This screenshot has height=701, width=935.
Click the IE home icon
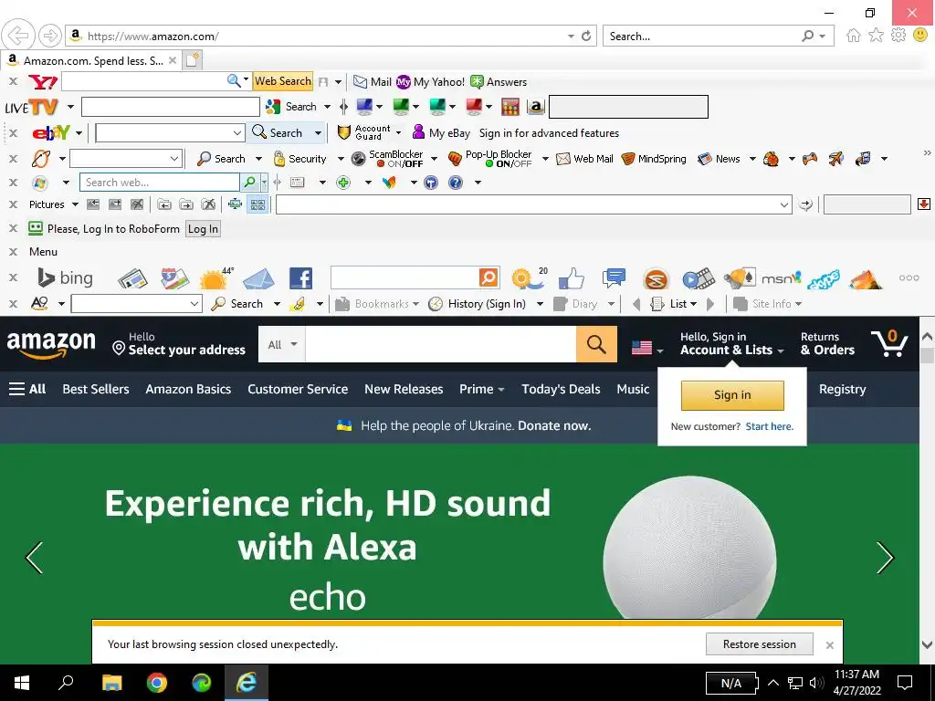point(854,36)
